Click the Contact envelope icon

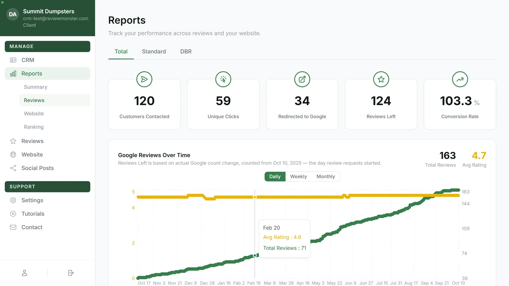coord(13,227)
